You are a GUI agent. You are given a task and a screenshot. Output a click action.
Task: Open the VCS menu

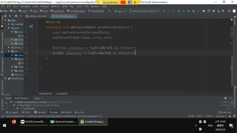click(x=86, y=6)
